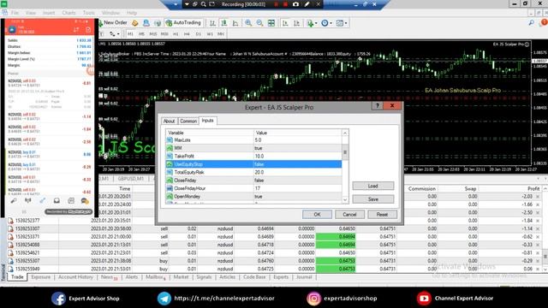Select the D1 timeframe
Image resolution: width=548 pixels, height=308 pixels.
coord(199,34)
